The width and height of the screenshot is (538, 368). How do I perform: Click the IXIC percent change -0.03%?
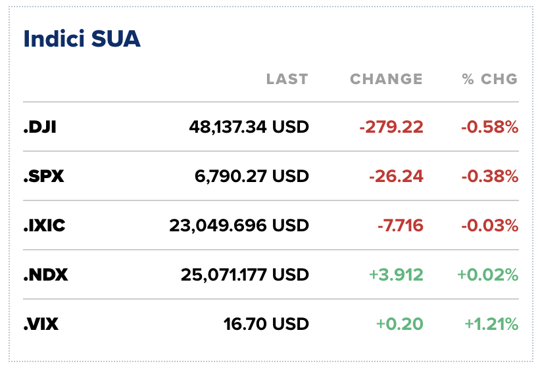(x=490, y=225)
